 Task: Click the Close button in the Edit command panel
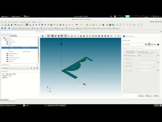point(149,96)
